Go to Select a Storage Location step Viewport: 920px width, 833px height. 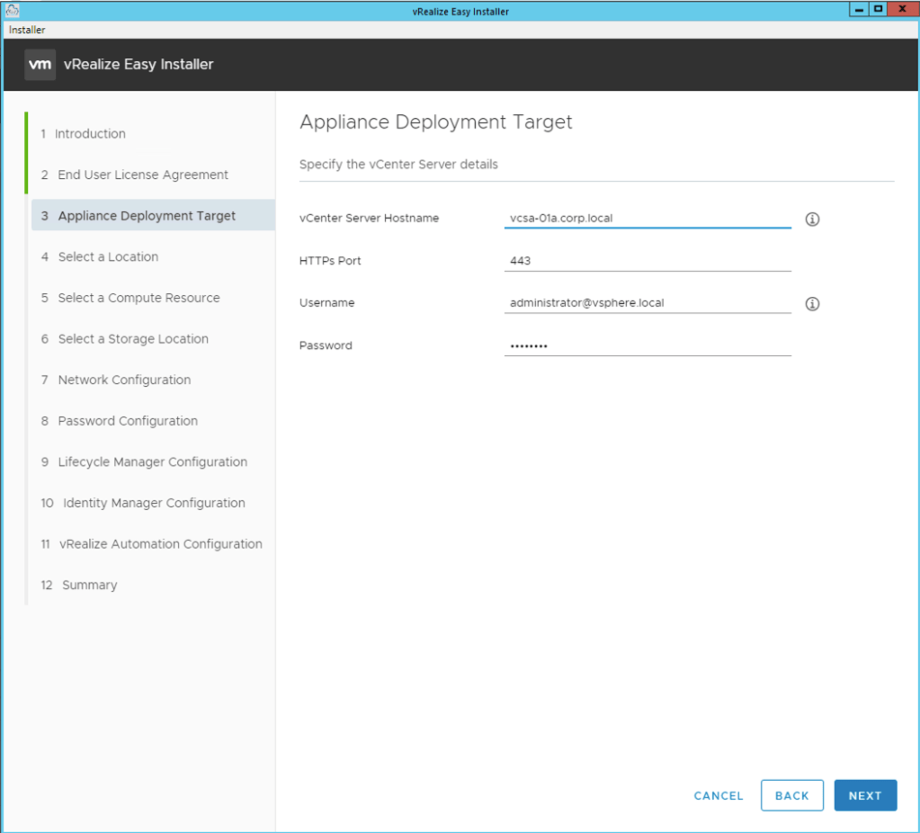pyautogui.click(x=133, y=339)
